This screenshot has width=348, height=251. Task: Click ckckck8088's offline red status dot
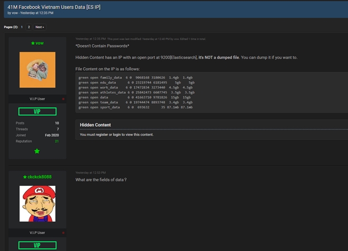coord(63,233)
